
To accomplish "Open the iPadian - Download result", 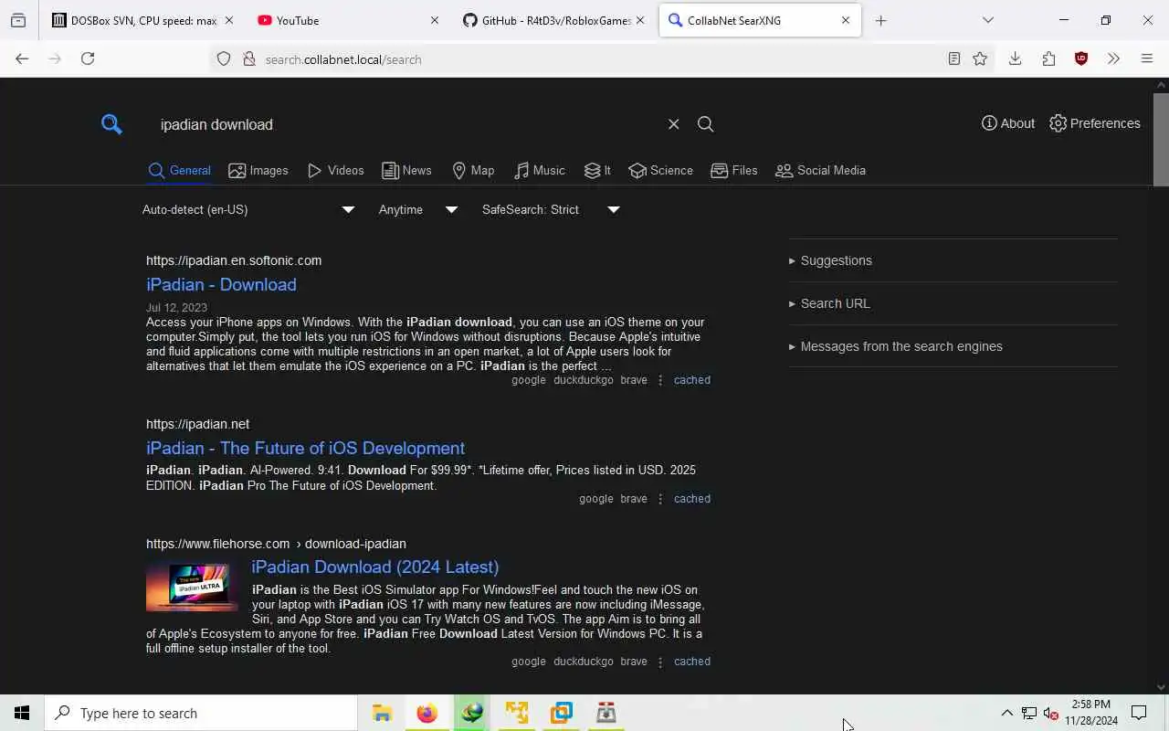I will pyautogui.click(x=221, y=284).
